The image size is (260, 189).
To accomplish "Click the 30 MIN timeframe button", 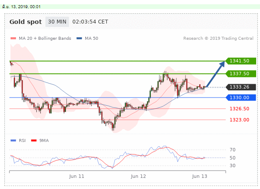I will pos(57,22).
